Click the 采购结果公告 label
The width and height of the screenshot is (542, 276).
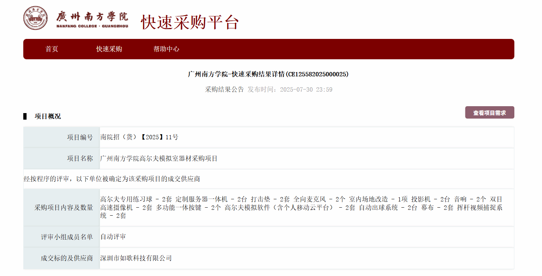pyautogui.click(x=224, y=89)
